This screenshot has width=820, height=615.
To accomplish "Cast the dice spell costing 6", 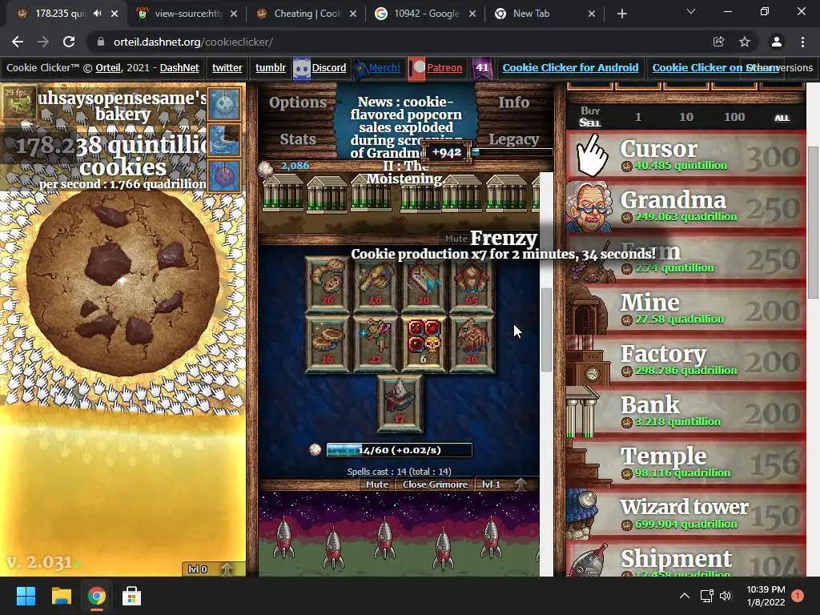I will pyautogui.click(x=424, y=344).
